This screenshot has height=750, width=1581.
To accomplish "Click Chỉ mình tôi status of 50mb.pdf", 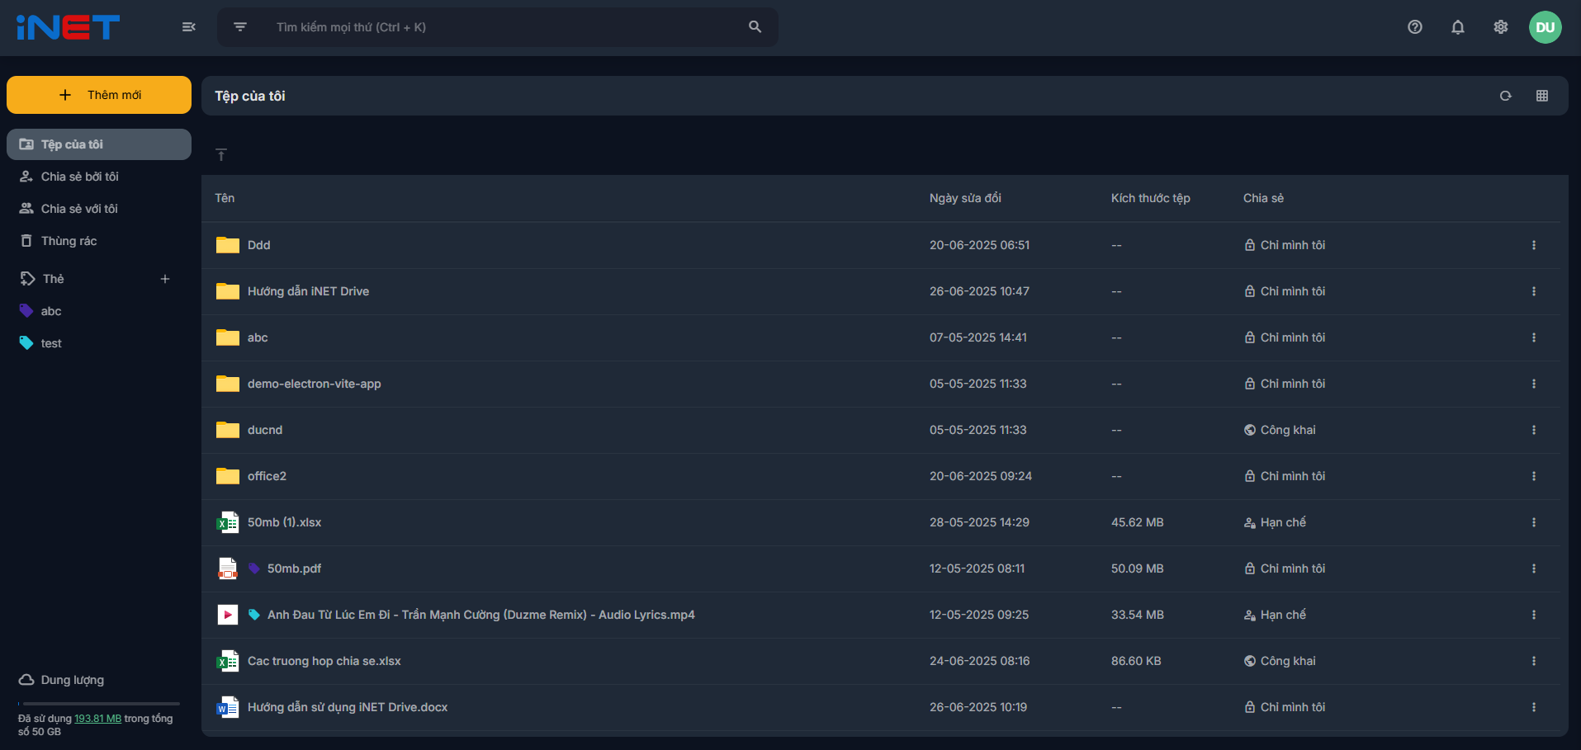I will coord(1285,568).
